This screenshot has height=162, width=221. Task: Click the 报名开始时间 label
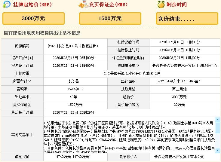pyautogui.click(x=22, y=58)
